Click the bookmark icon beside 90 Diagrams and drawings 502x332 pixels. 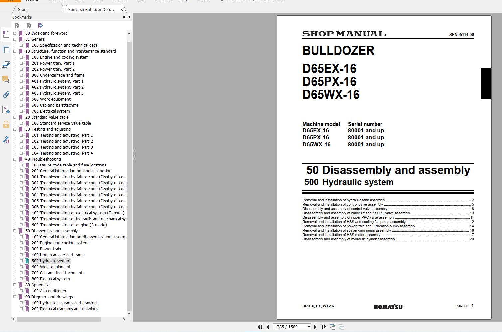[21, 297]
